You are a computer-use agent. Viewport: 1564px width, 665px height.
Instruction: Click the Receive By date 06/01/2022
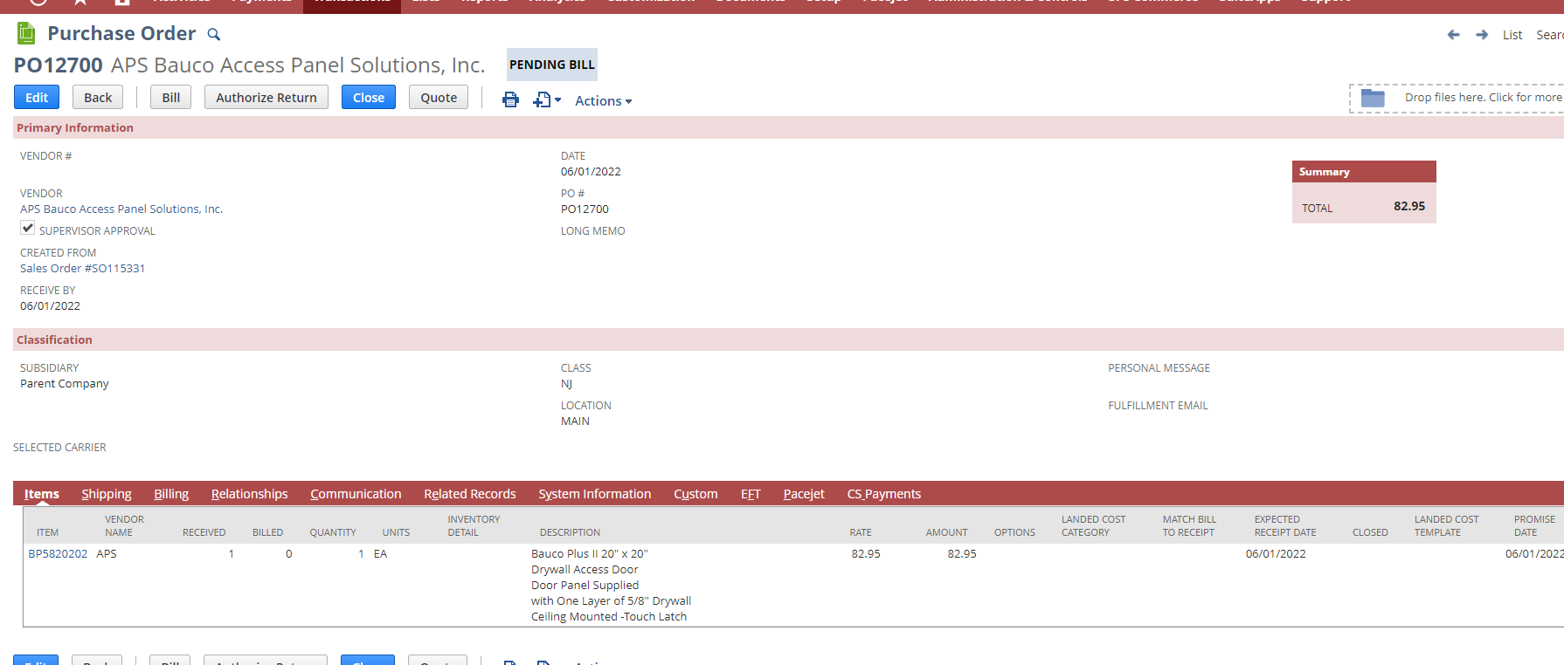pyautogui.click(x=50, y=306)
